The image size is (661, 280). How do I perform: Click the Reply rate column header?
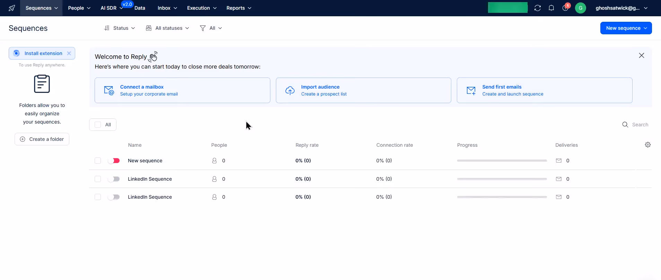point(307,145)
